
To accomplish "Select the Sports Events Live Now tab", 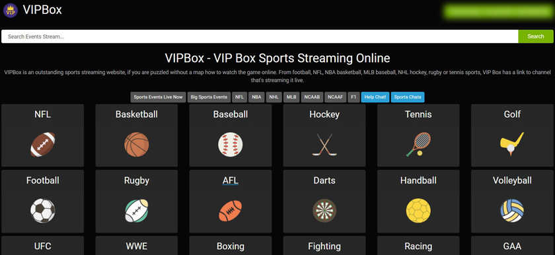I will [158, 97].
